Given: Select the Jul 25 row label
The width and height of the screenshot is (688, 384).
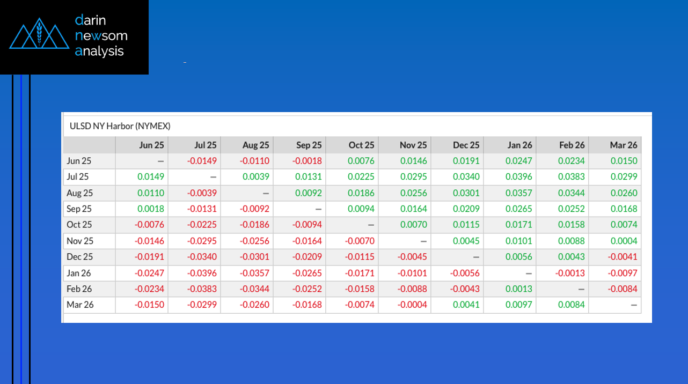Looking at the screenshot, I should pos(78,176).
